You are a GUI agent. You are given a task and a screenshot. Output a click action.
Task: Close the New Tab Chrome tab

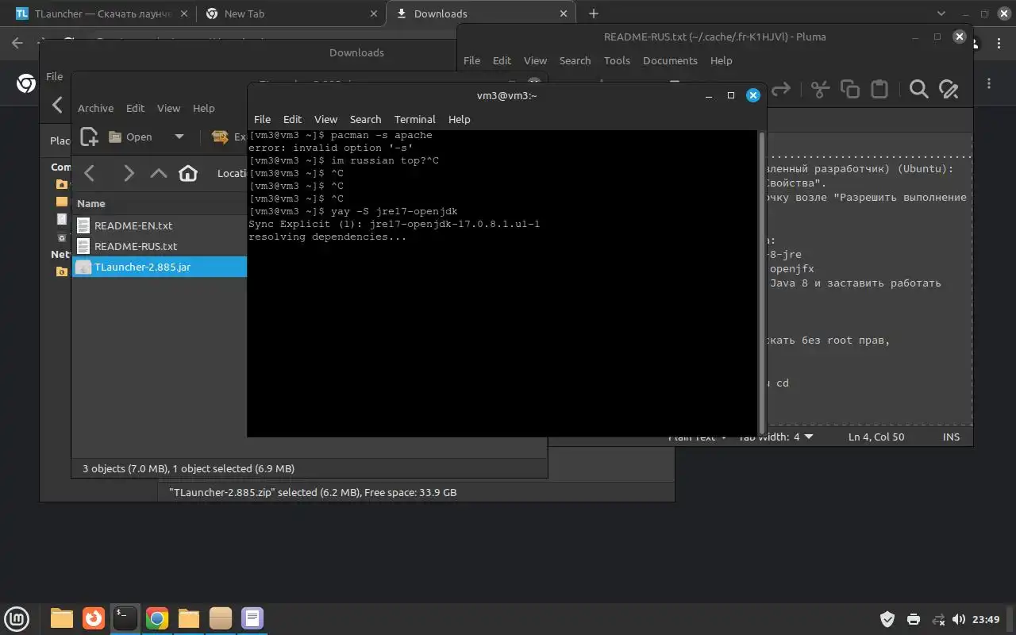coord(374,13)
